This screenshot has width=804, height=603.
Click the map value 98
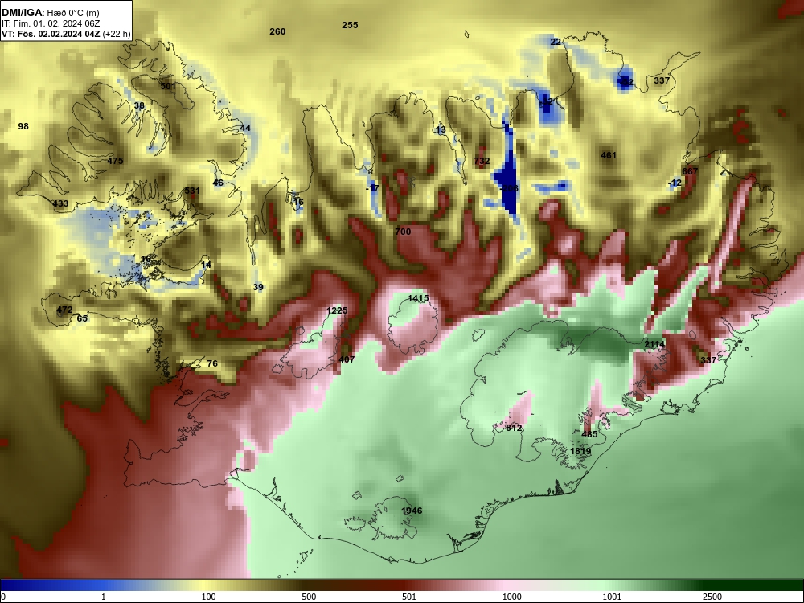23,126
